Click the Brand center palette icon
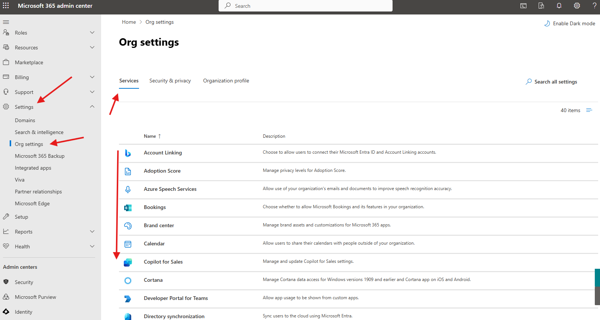This screenshot has width=600, height=320. click(128, 226)
